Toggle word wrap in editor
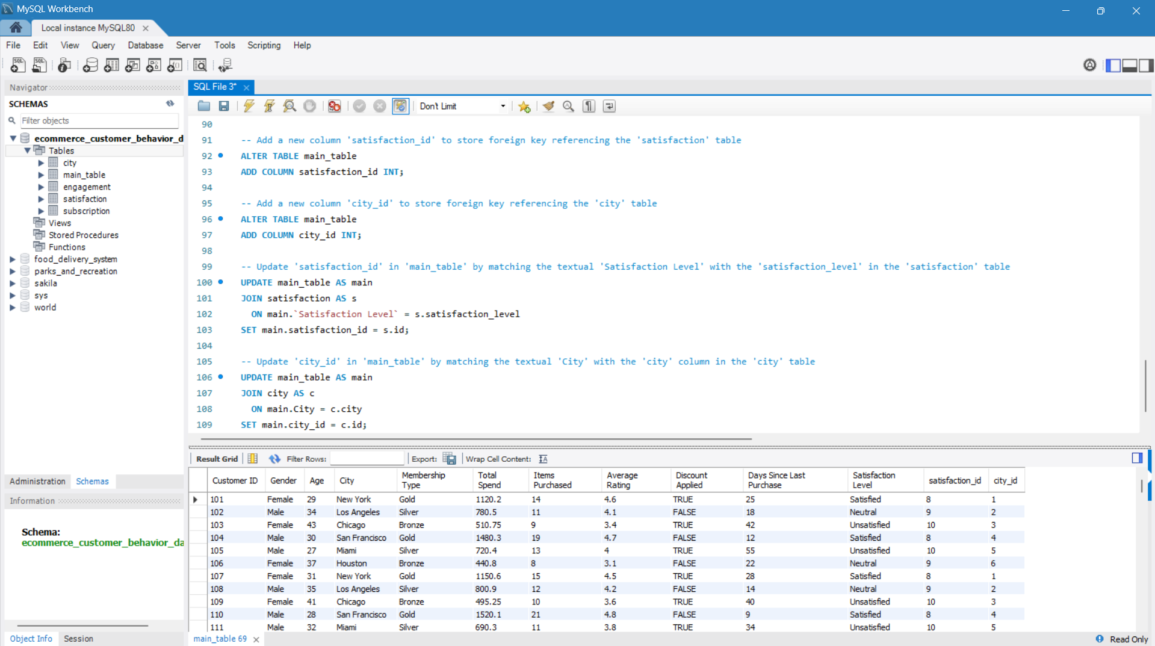This screenshot has height=646, width=1155. pos(609,106)
